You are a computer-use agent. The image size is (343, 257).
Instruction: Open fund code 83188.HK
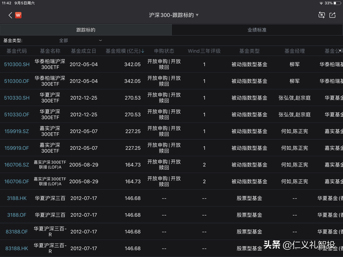pyautogui.click(x=17, y=248)
